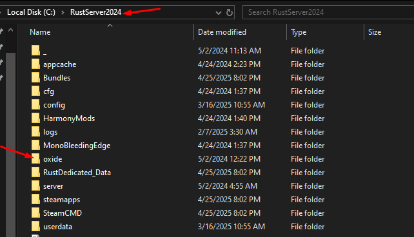Viewport: 414px width, 237px height.
Task: Click Local Disk (C:) in breadcrumb
Action: click(x=31, y=12)
